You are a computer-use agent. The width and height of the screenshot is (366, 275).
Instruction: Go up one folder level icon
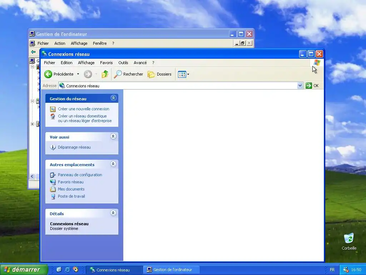105,74
